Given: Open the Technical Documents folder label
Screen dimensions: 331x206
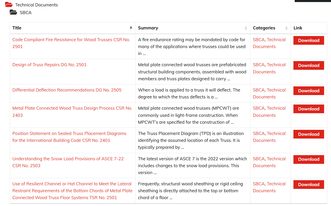Looking at the screenshot, I should pyautogui.click(x=36, y=5).
